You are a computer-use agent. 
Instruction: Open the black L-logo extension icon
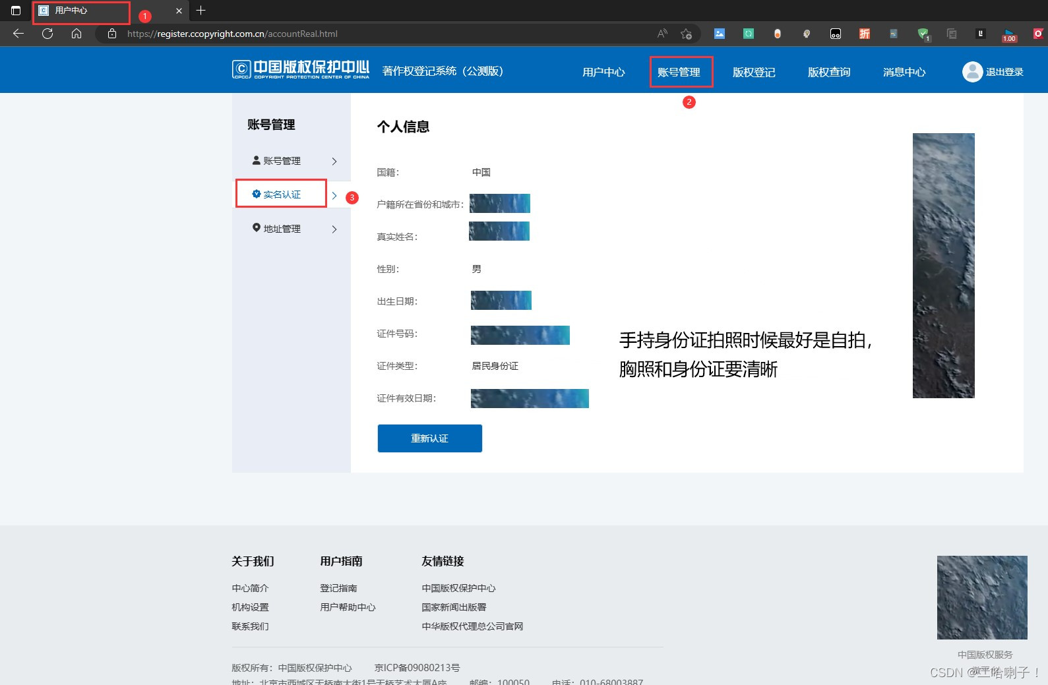[x=981, y=34]
